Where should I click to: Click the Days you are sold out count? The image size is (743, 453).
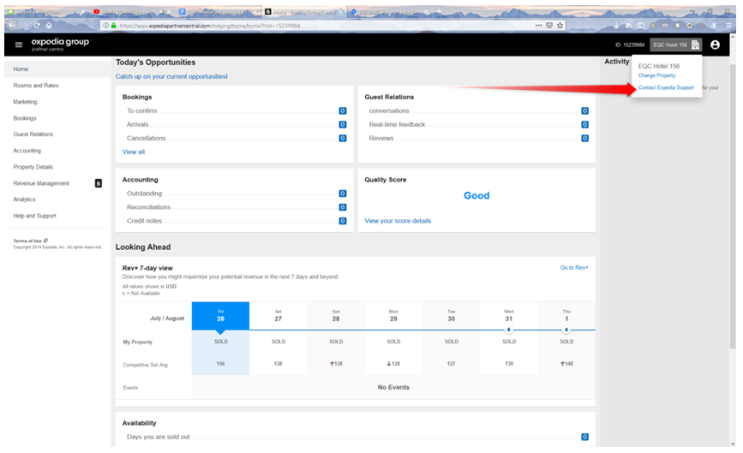[x=584, y=437]
